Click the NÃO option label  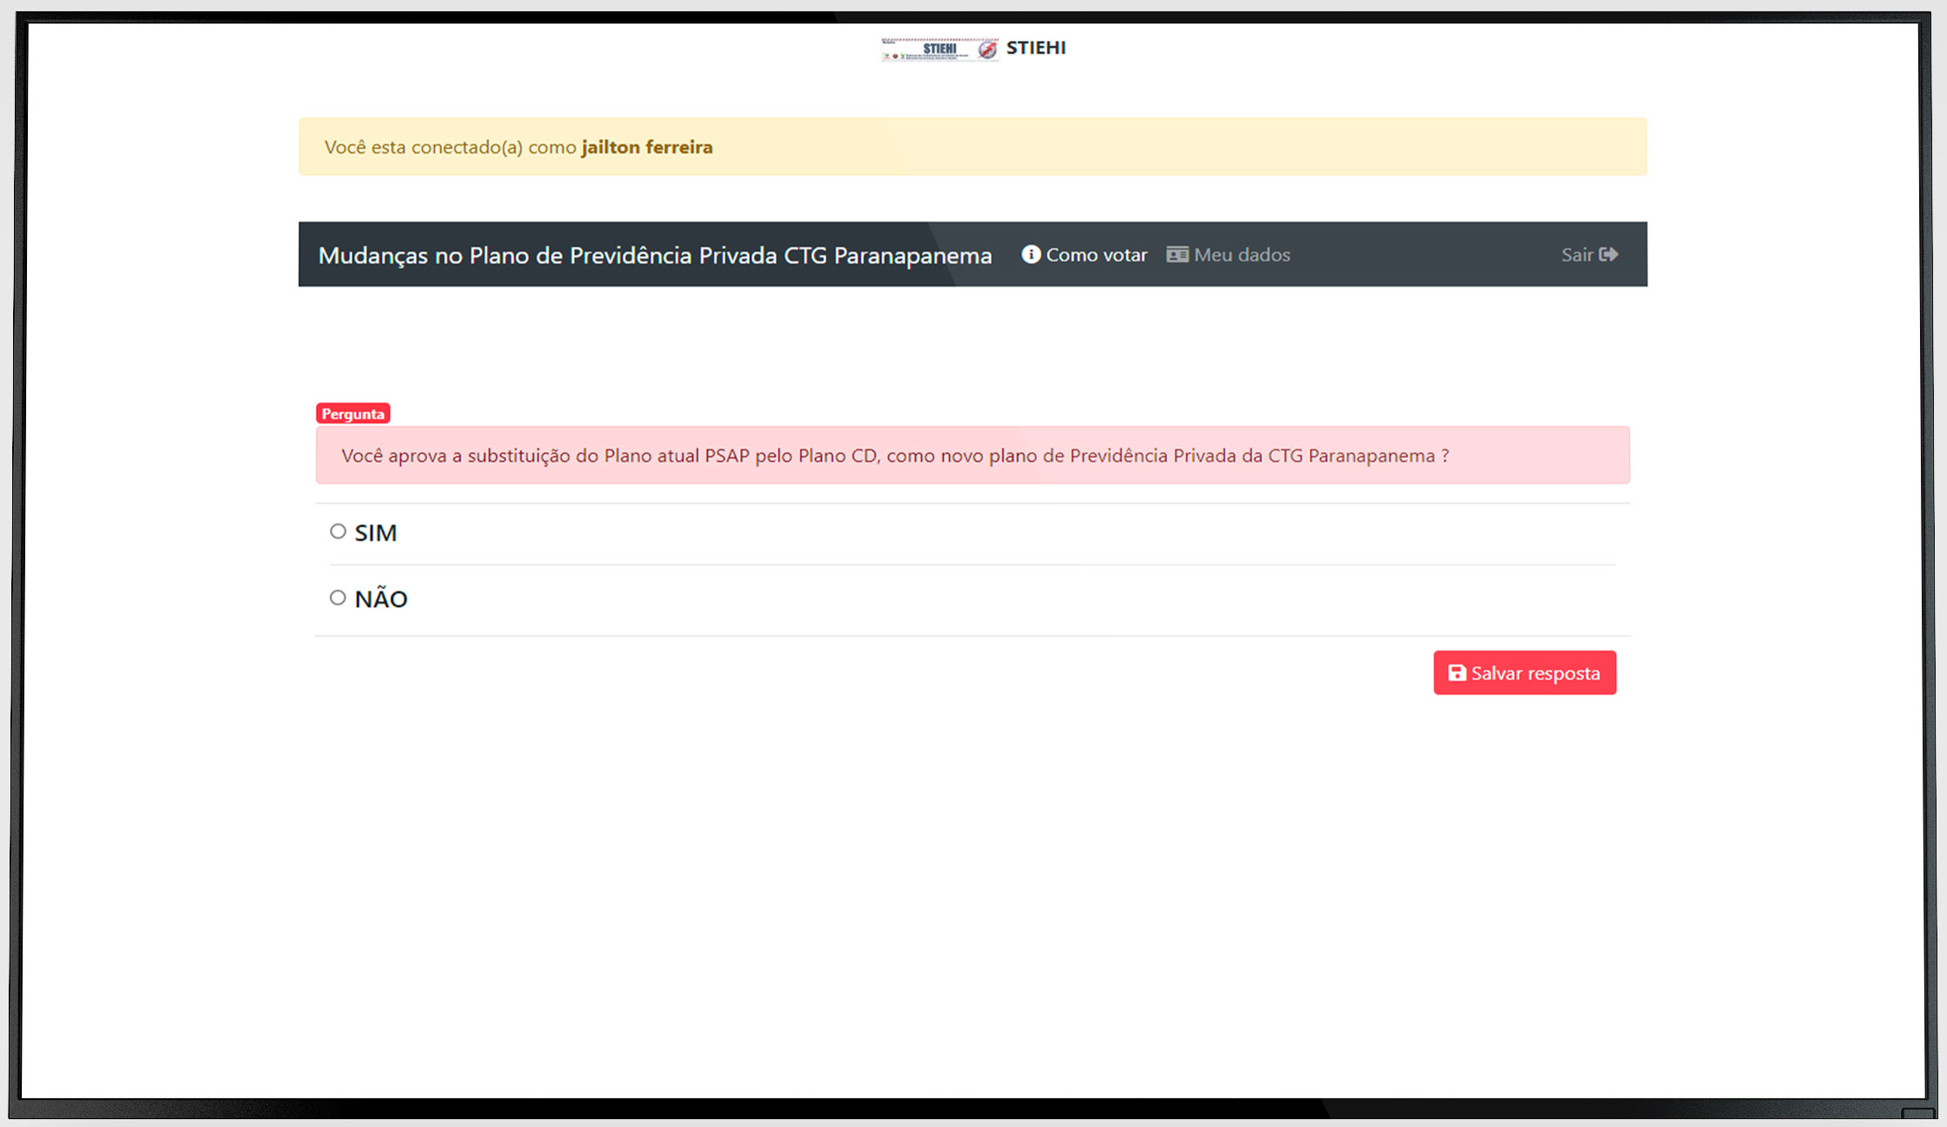[381, 598]
